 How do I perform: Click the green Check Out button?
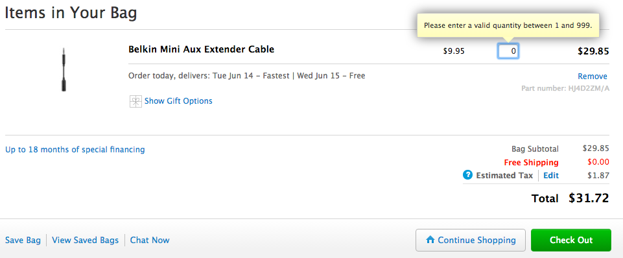pyautogui.click(x=571, y=240)
